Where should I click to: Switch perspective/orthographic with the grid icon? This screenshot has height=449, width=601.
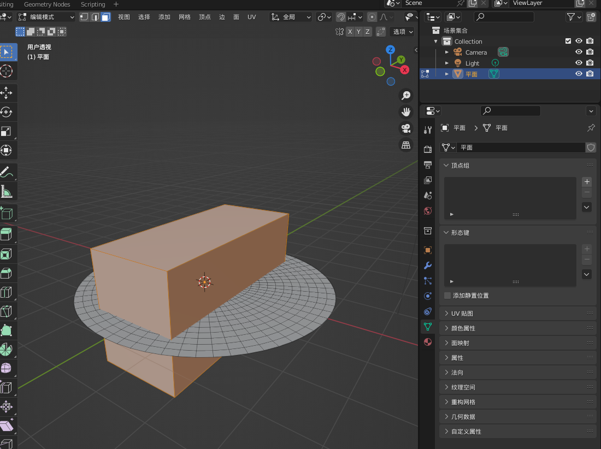point(406,145)
